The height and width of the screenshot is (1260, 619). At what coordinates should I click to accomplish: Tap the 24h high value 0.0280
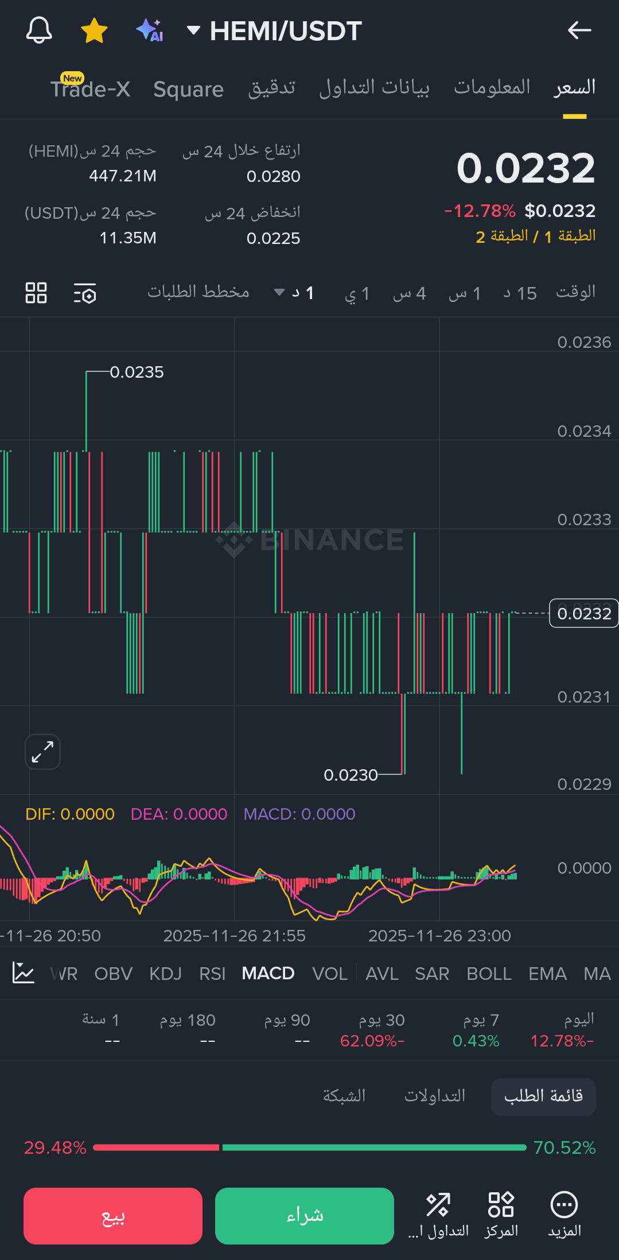273,176
